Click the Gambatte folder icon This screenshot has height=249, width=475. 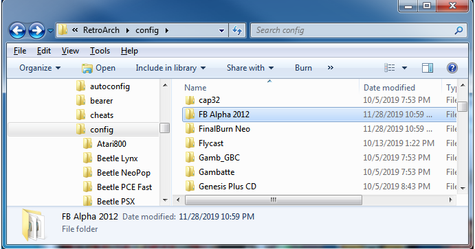(190, 172)
